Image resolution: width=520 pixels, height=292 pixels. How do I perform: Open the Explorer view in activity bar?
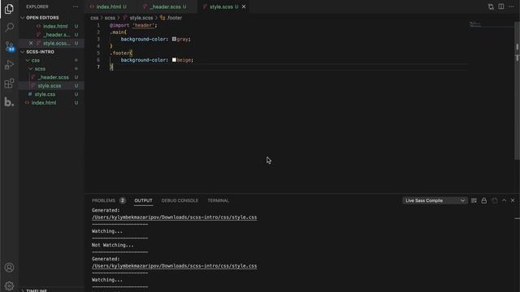click(9, 9)
